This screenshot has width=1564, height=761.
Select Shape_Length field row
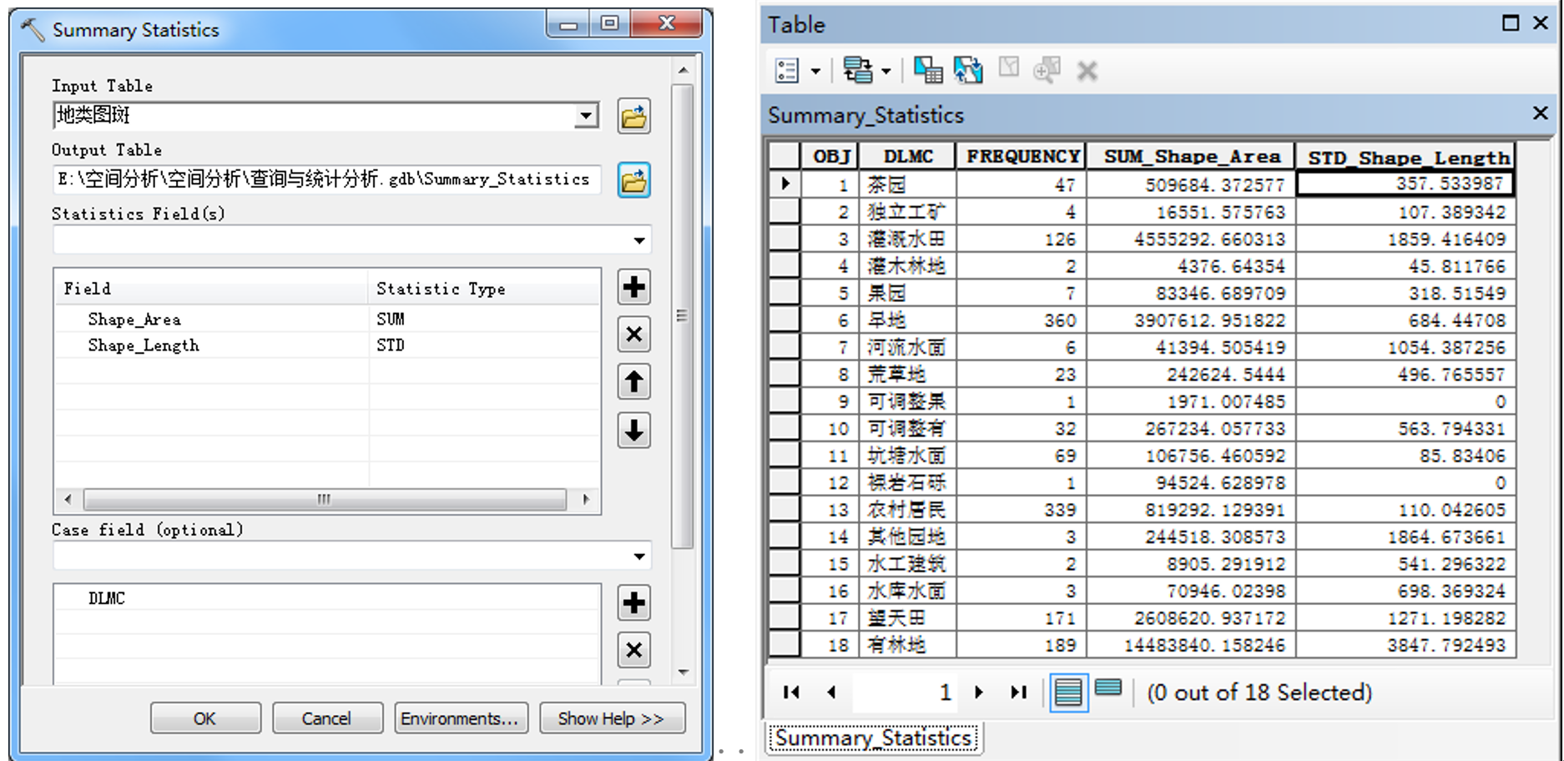[327, 345]
